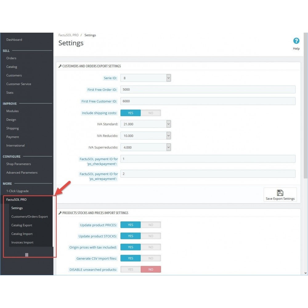
Task: Enable DISABLE unsearched products with YES
Action: coord(130,269)
